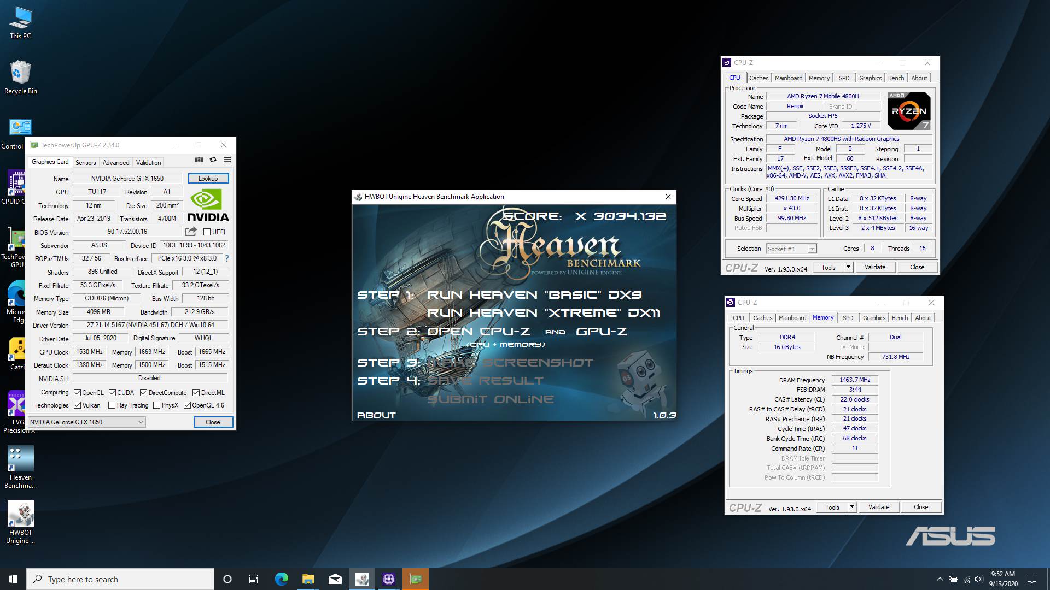Open Caches tab in upper CPU-Z window
Screen dimensions: 1050x590
[759, 78]
